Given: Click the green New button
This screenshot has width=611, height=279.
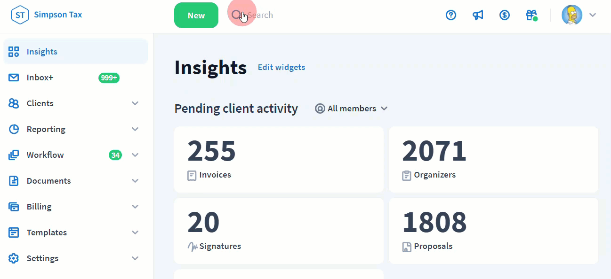Looking at the screenshot, I should tap(196, 15).
